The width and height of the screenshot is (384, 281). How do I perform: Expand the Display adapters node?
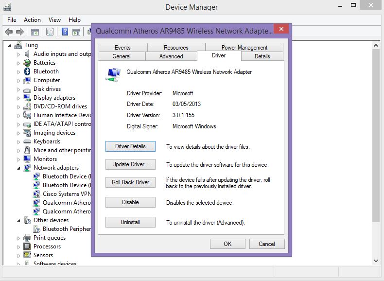[18, 98]
